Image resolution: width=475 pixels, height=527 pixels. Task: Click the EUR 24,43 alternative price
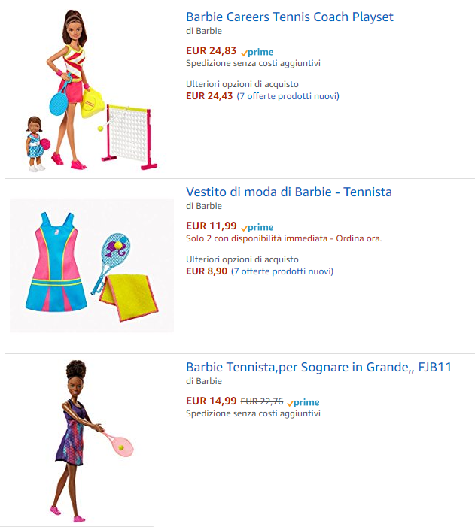click(x=209, y=96)
